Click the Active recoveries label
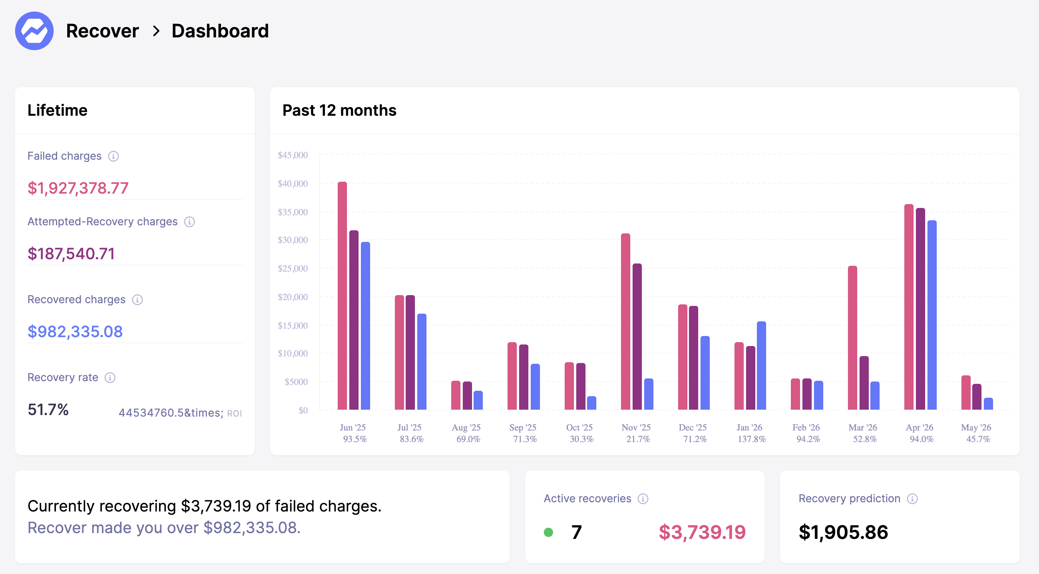 pyautogui.click(x=587, y=499)
